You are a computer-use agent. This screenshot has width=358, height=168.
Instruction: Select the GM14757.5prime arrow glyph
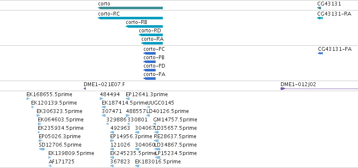pyautogui.click(x=154, y=124)
